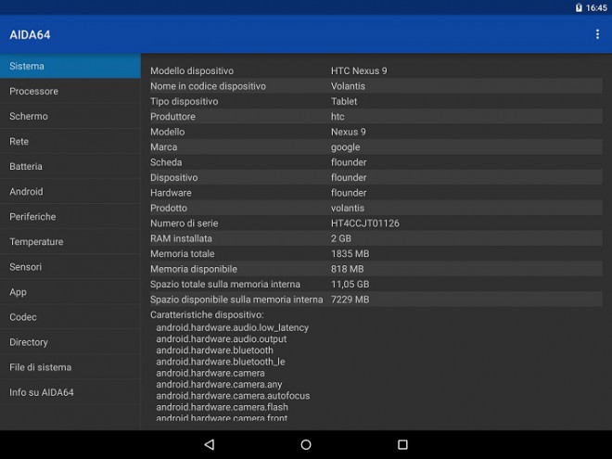Select the 2 GB RAM value
The image size is (612, 459).
pos(341,238)
